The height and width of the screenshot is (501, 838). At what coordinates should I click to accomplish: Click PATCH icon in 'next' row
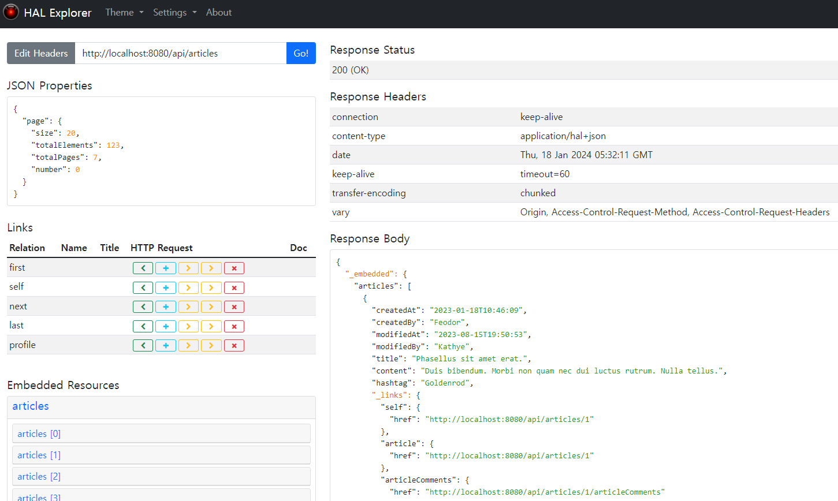click(x=211, y=306)
